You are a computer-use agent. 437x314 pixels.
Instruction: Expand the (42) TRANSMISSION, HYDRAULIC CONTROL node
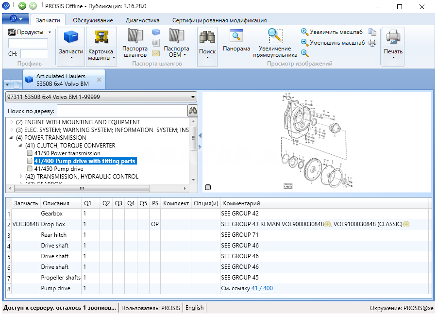pyautogui.click(x=21, y=176)
